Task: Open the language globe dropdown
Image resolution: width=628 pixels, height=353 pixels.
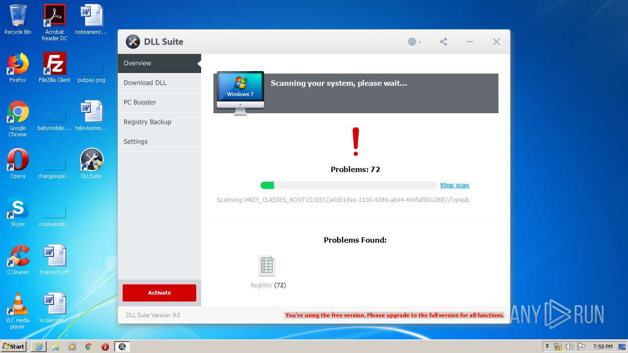Action: pos(415,42)
